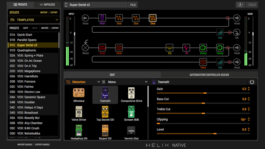Open the 2A output routing block
This screenshot has height=149, width=265.
pos(237,33)
